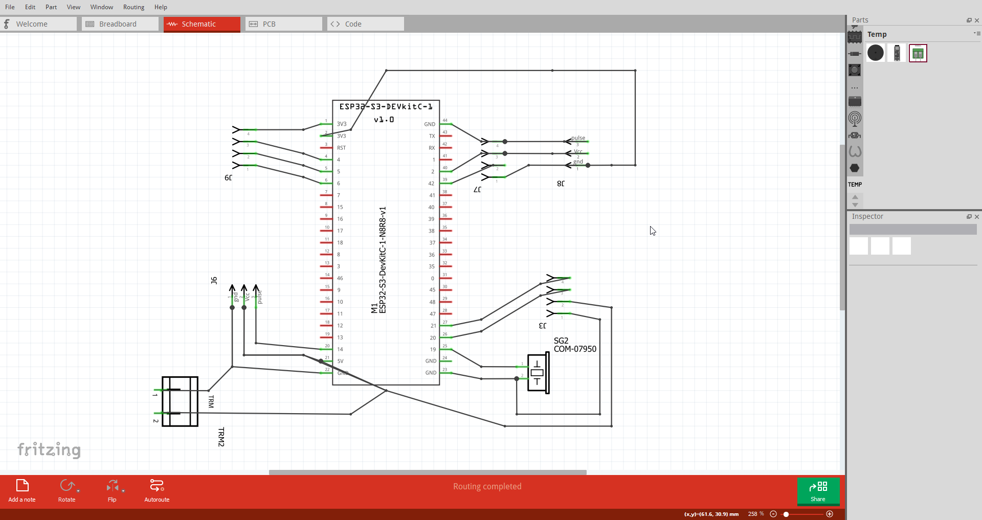Open the IC chip parts bin
This screenshot has width=982, height=520.
pos(855,37)
